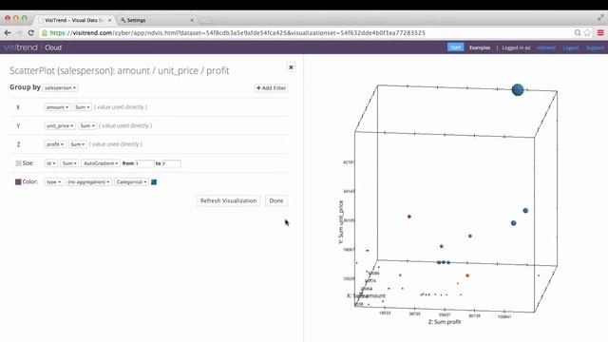This screenshot has height=342, width=608.
Task: Open the Y axis unit_price field dropdown
Action: (x=60, y=125)
